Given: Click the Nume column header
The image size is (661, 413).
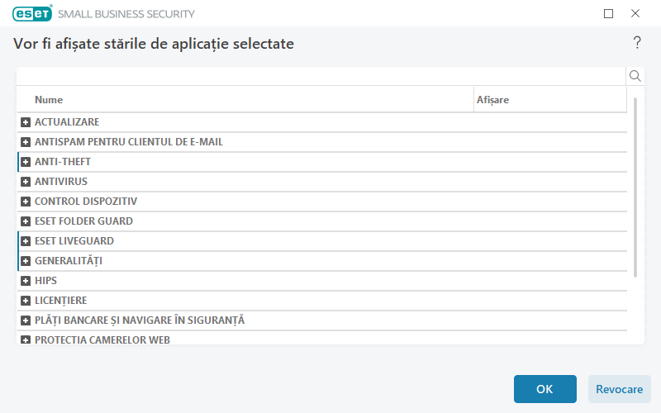Looking at the screenshot, I should point(49,100).
